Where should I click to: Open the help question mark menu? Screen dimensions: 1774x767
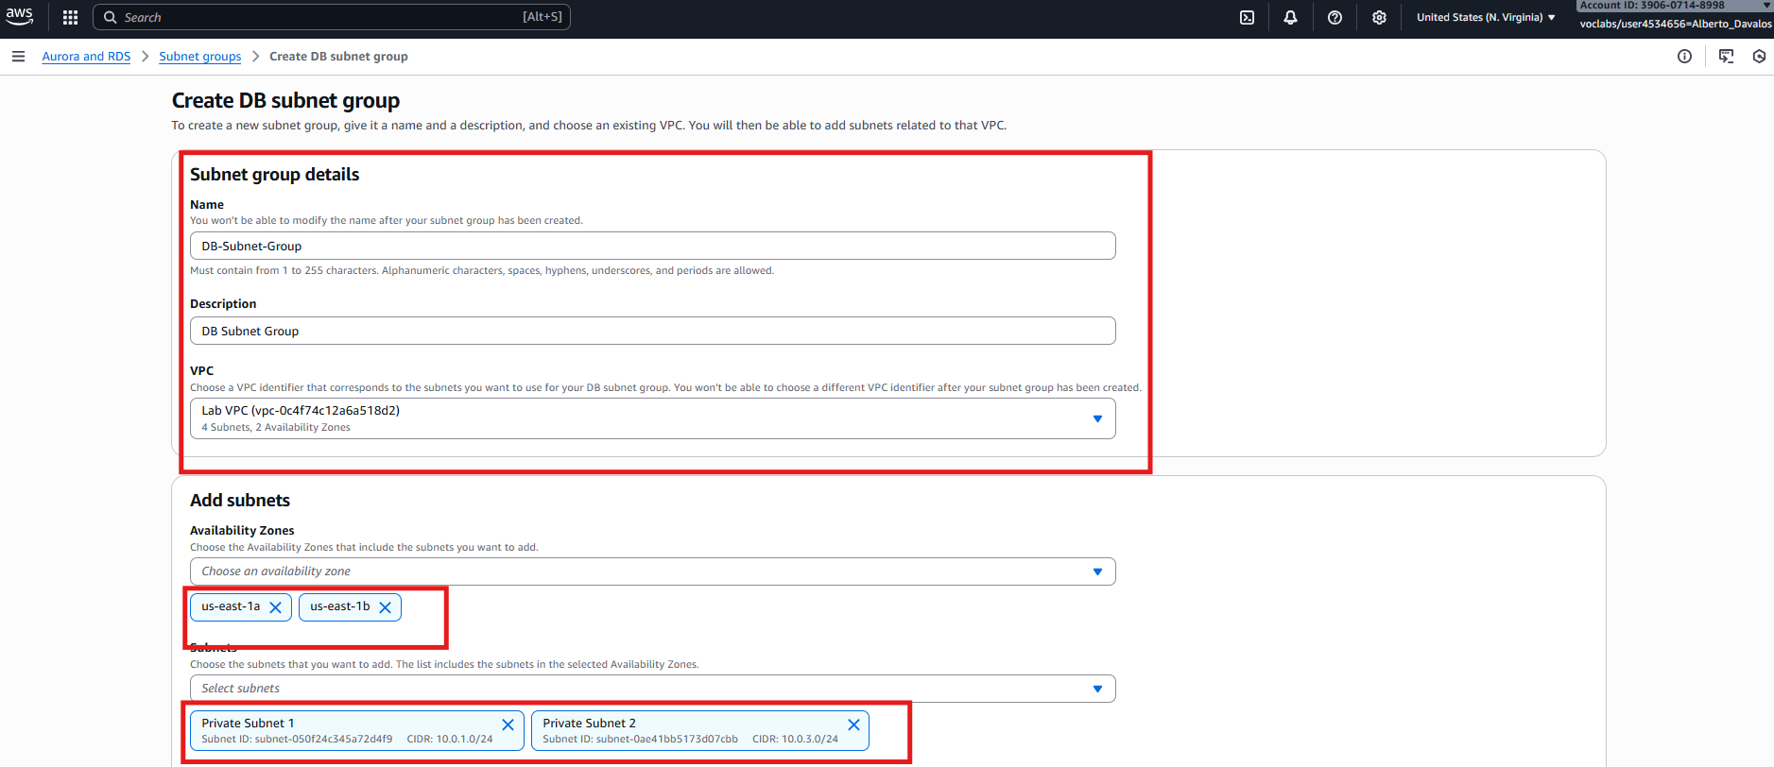(x=1335, y=17)
